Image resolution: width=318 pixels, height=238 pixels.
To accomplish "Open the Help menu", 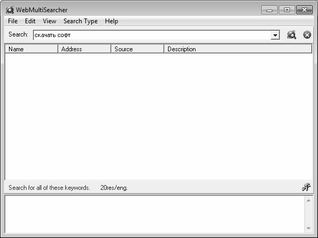I will (111, 21).
